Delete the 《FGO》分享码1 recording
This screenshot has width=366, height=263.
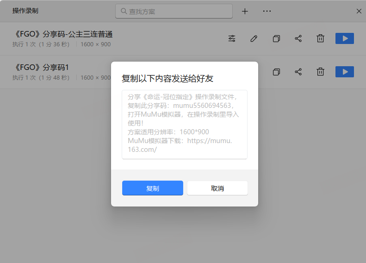[x=320, y=72]
